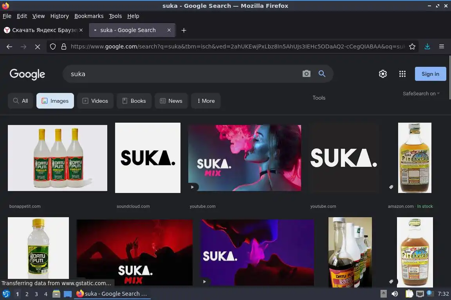Open the Edit menu
The image size is (451, 300).
point(22,16)
